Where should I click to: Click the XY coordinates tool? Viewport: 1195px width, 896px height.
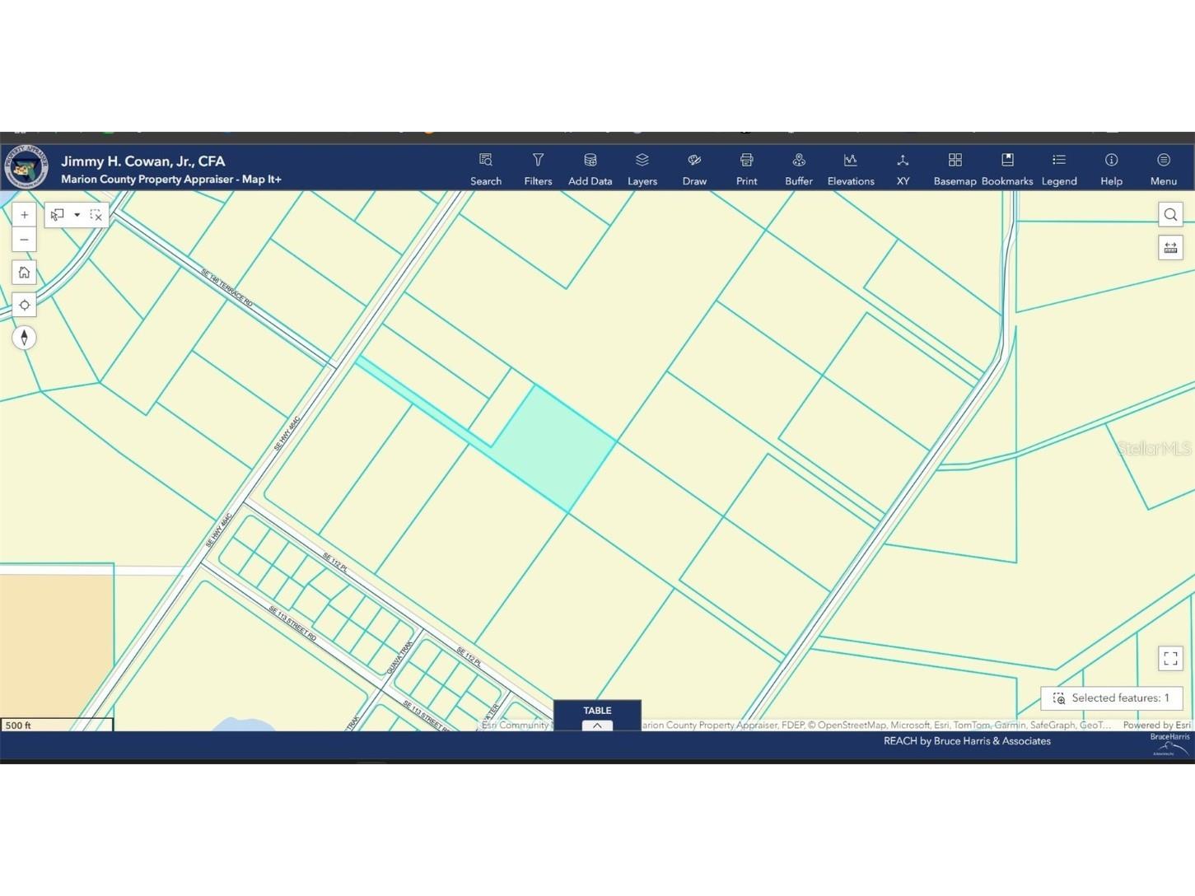point(903,168)
